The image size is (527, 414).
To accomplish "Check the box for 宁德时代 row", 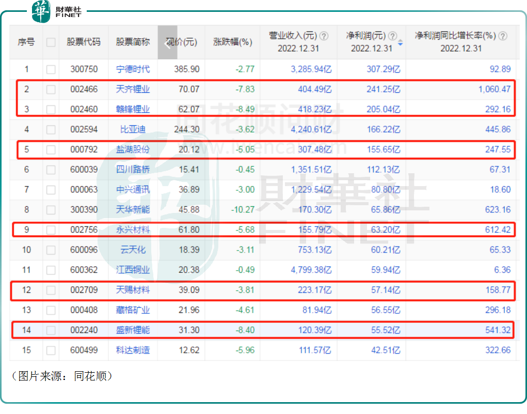I will [51, 70].
